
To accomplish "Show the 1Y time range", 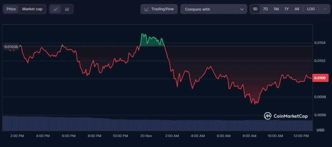I will (x=286, y=9).
